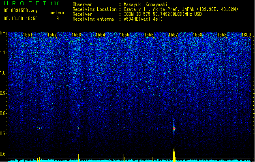Image resolution: width=255 pixels, height=162 pixels.
Task: Click the 1559 time marker
Action: click(222, 35)
